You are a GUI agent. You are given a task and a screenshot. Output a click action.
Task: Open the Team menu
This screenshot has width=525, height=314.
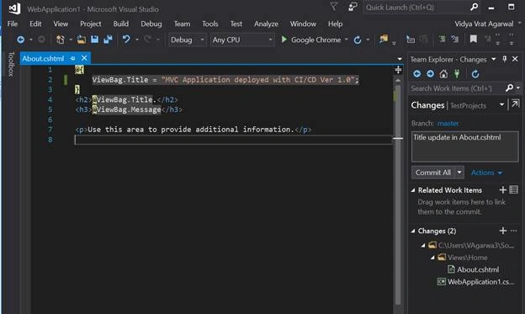(x=182, y=24)
